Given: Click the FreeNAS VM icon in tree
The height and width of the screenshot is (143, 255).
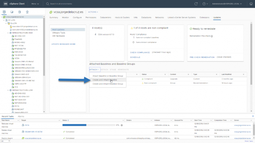Looking at the screenshot, I should coord(13,39).
